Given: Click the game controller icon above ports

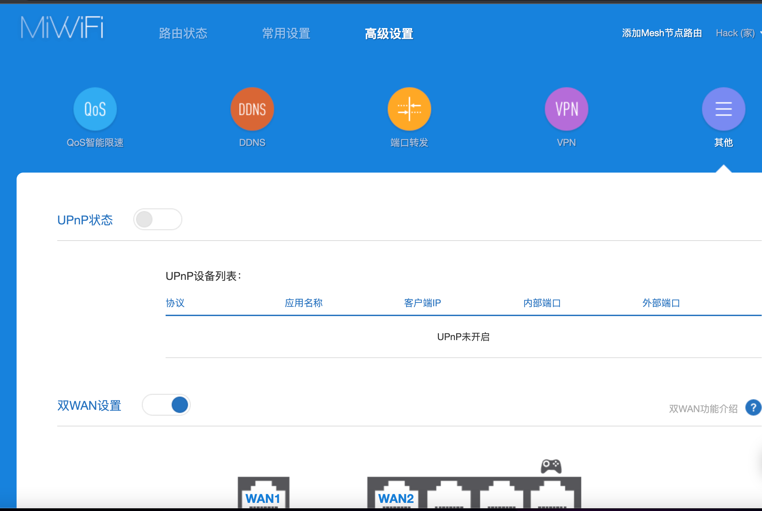Looking at the screenshot, I should (551, 466).
